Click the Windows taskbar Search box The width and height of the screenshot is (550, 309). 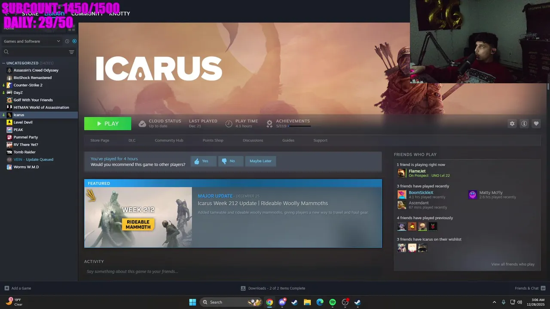(231, 302)
